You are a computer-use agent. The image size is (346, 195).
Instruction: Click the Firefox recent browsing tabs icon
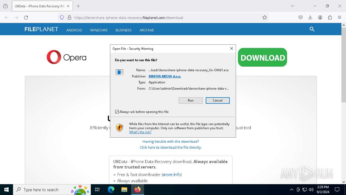5,6
